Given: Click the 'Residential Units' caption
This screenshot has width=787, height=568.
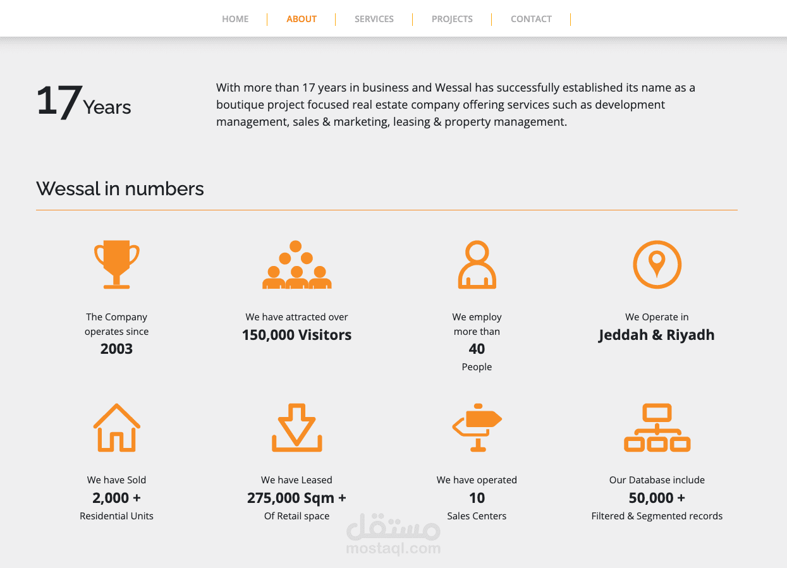Looking at the screenshot, I should pos(116,516).
